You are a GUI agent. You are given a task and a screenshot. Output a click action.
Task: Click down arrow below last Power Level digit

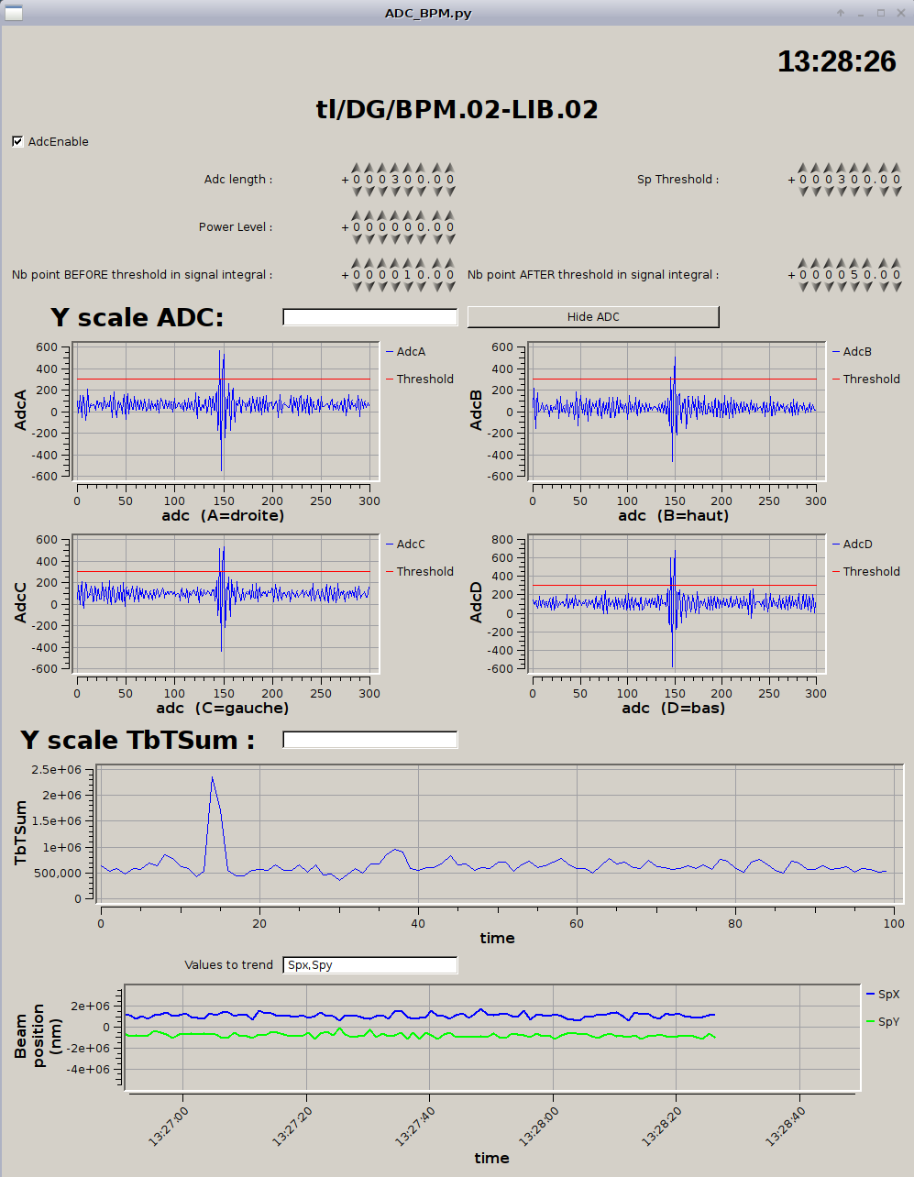click(x=450, y=239)
